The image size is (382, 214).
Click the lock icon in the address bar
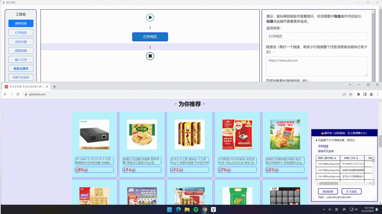pyautogui.click(x=26, y=94)
